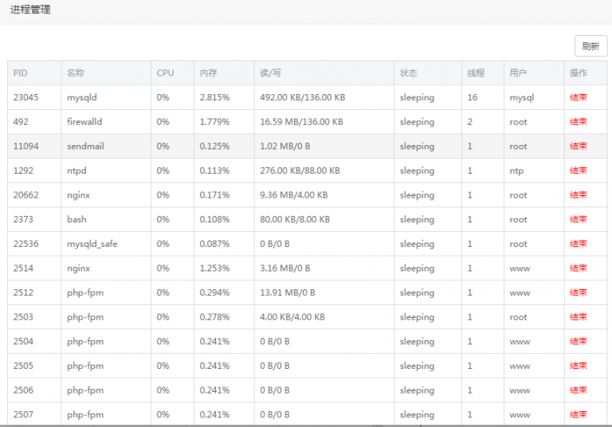
Task: Click PID 2514 cell
Action: [34, 268]
